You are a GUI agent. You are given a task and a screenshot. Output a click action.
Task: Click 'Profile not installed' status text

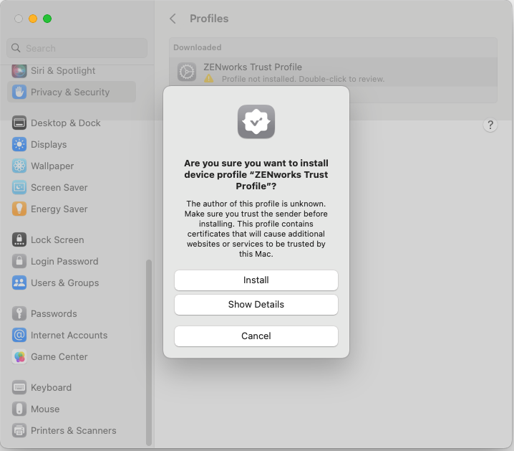pyautogui.click(x=304, y=79)
